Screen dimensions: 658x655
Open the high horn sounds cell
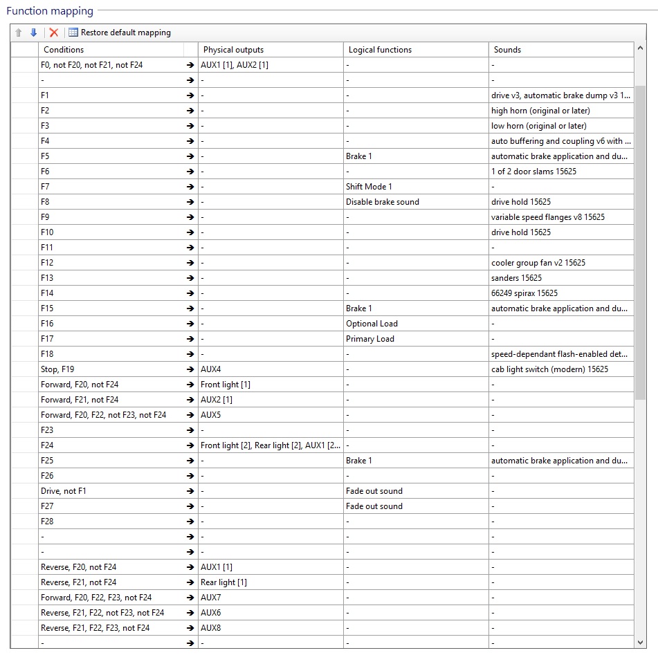560,111
